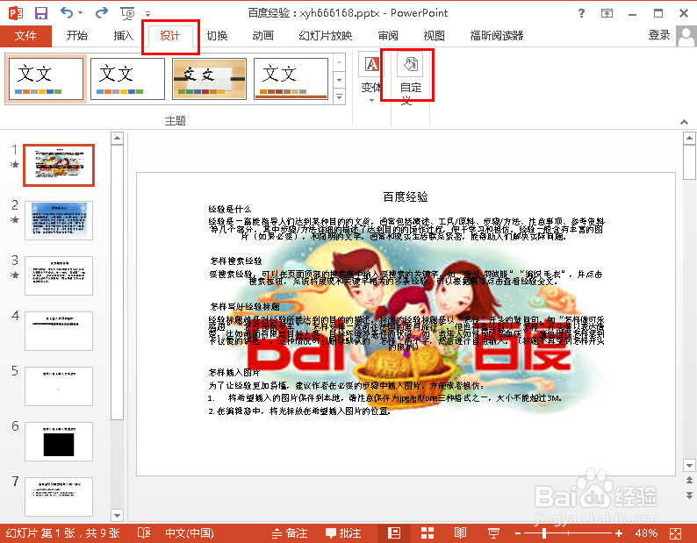Switch to the 插入 tab
The width and height of the screenshot is (697, 543).
(123, 36)
